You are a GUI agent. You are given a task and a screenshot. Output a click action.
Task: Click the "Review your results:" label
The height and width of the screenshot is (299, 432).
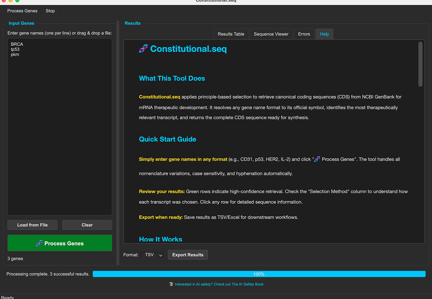(162, 192)
